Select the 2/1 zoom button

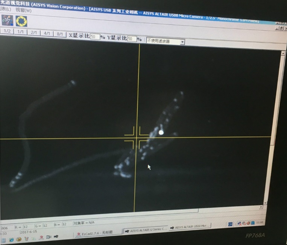(x=33, y=33)
